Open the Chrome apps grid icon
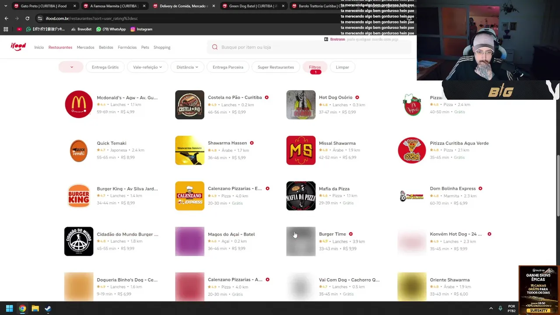 [x=6, y=29]
